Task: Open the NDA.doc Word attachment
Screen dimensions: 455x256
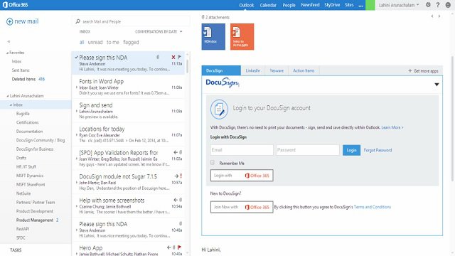Action: [213, 36]
